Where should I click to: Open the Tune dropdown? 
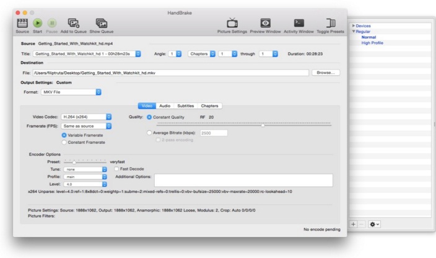coord(85,169)
